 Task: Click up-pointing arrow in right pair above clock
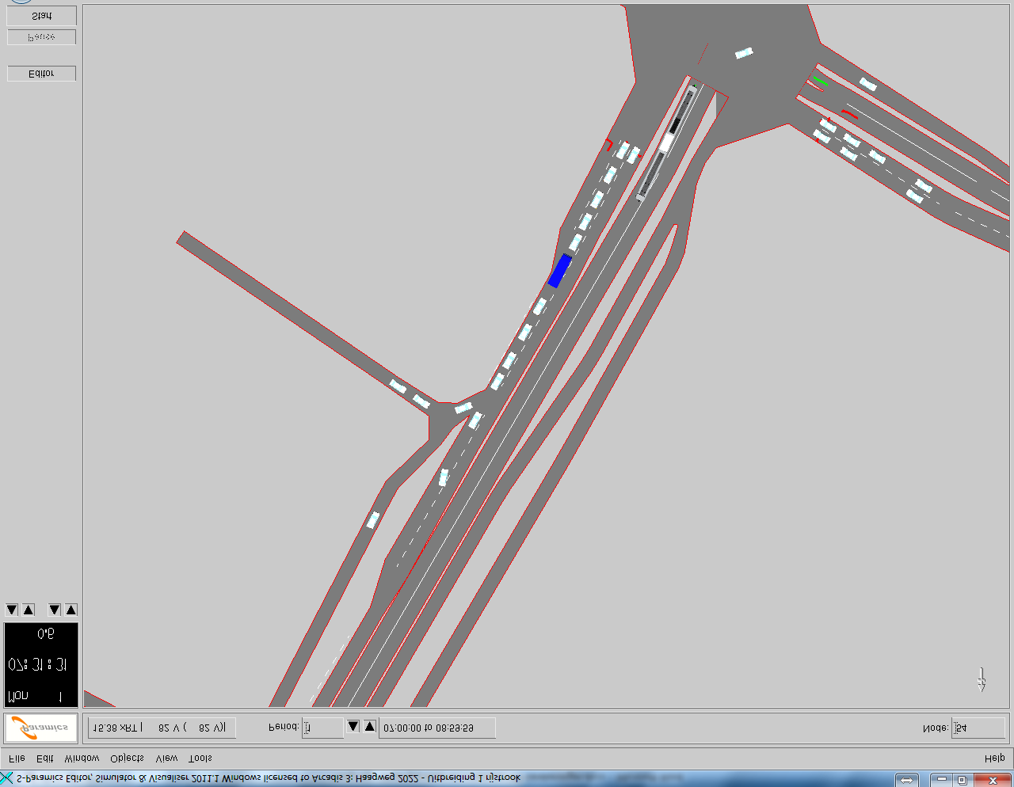click(x=71, y=610)
